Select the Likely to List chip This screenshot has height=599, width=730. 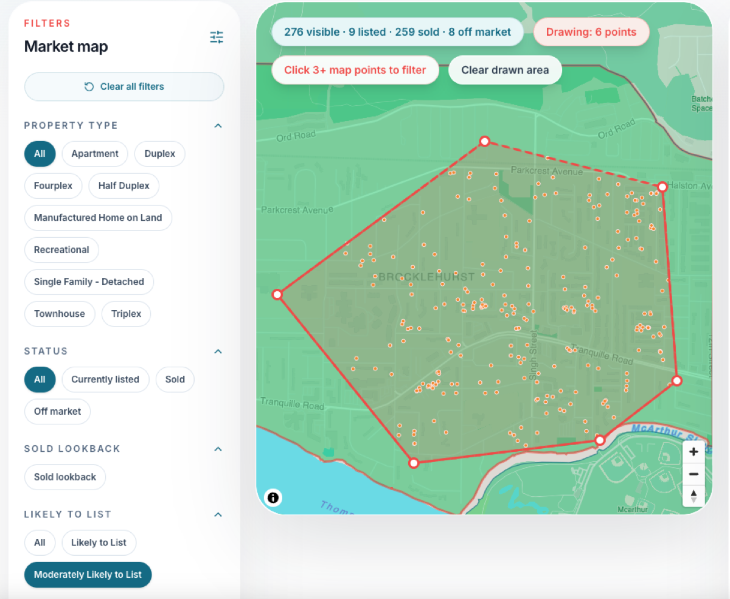click(x=99, y=542)
